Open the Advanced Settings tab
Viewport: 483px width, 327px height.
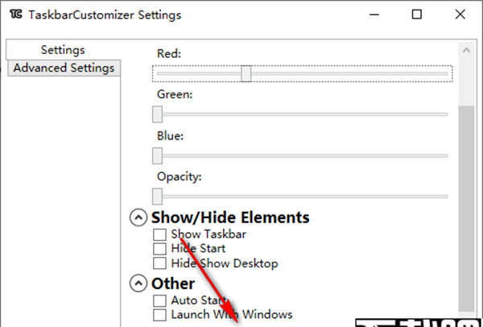tap(64, 68)
